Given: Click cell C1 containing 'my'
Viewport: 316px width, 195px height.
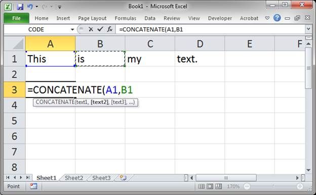Looking at the screenshot, I should click(x=150, y=59).
